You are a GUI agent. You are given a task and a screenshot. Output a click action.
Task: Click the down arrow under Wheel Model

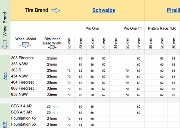point(26,45)
